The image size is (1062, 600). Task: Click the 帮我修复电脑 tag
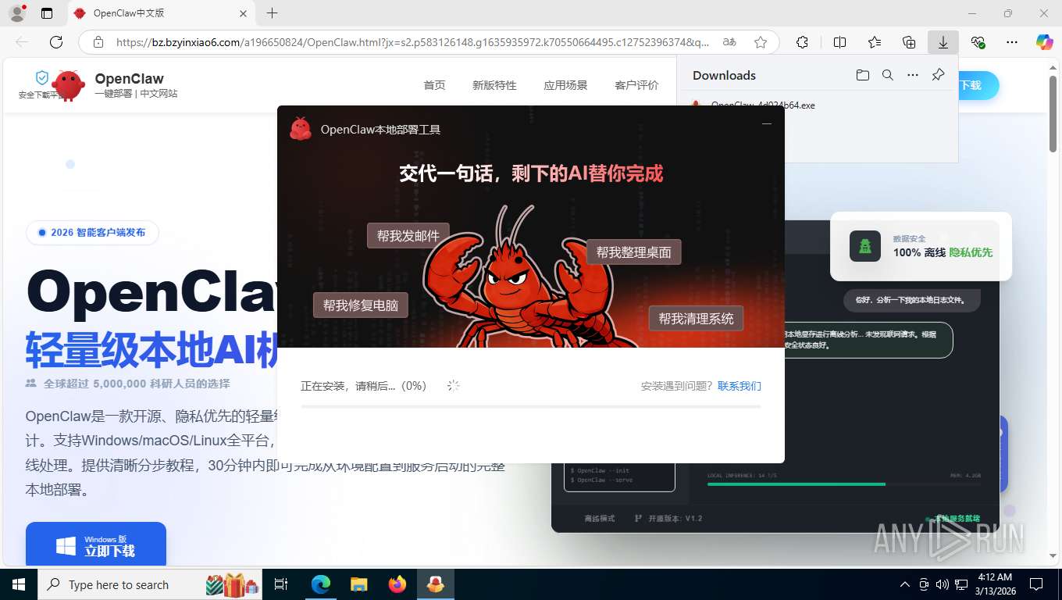pyautogui.click(x=361, y=305)
